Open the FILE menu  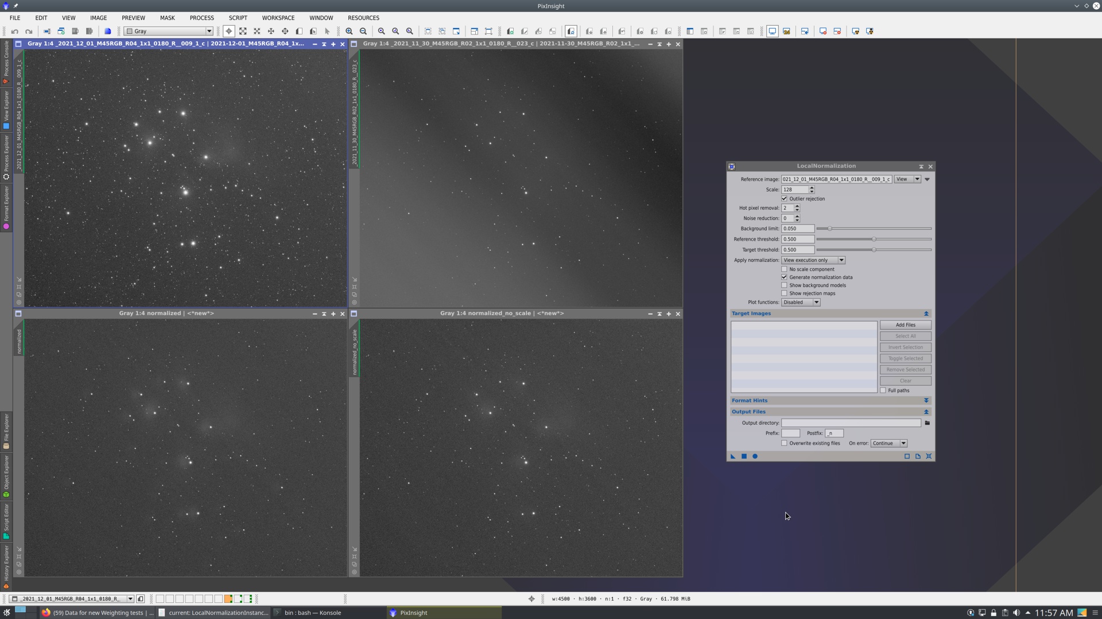[x=15, y=18]
